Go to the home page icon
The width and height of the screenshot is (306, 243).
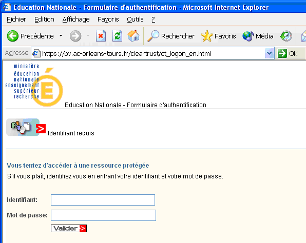coord(133,36)
